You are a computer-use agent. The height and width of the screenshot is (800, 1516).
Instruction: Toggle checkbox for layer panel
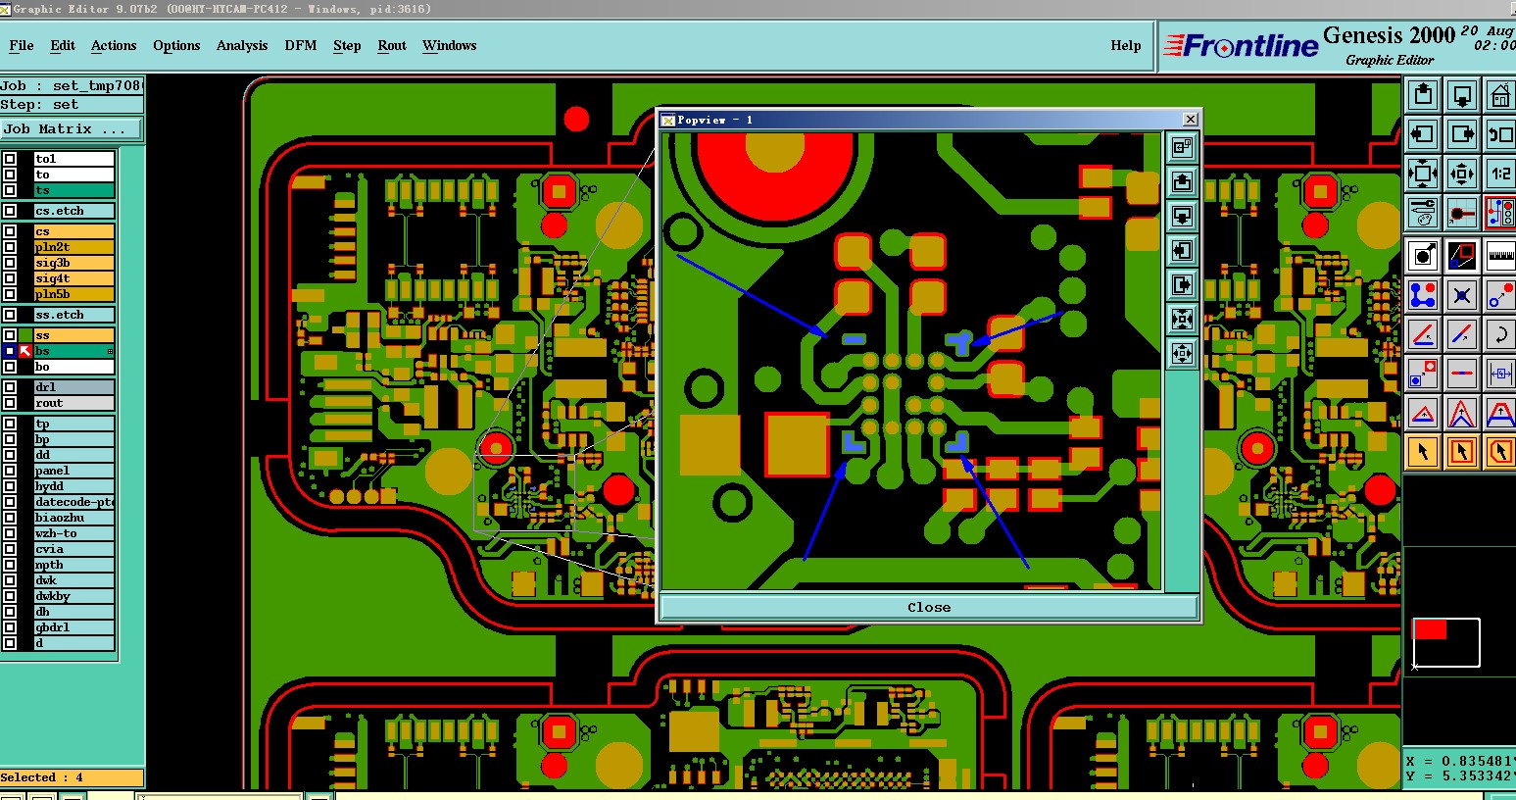(10, 471)
